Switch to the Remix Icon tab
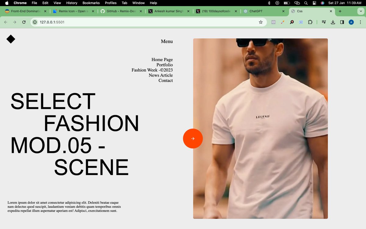Viewport: 366px width, 229px height. [74, 11]
